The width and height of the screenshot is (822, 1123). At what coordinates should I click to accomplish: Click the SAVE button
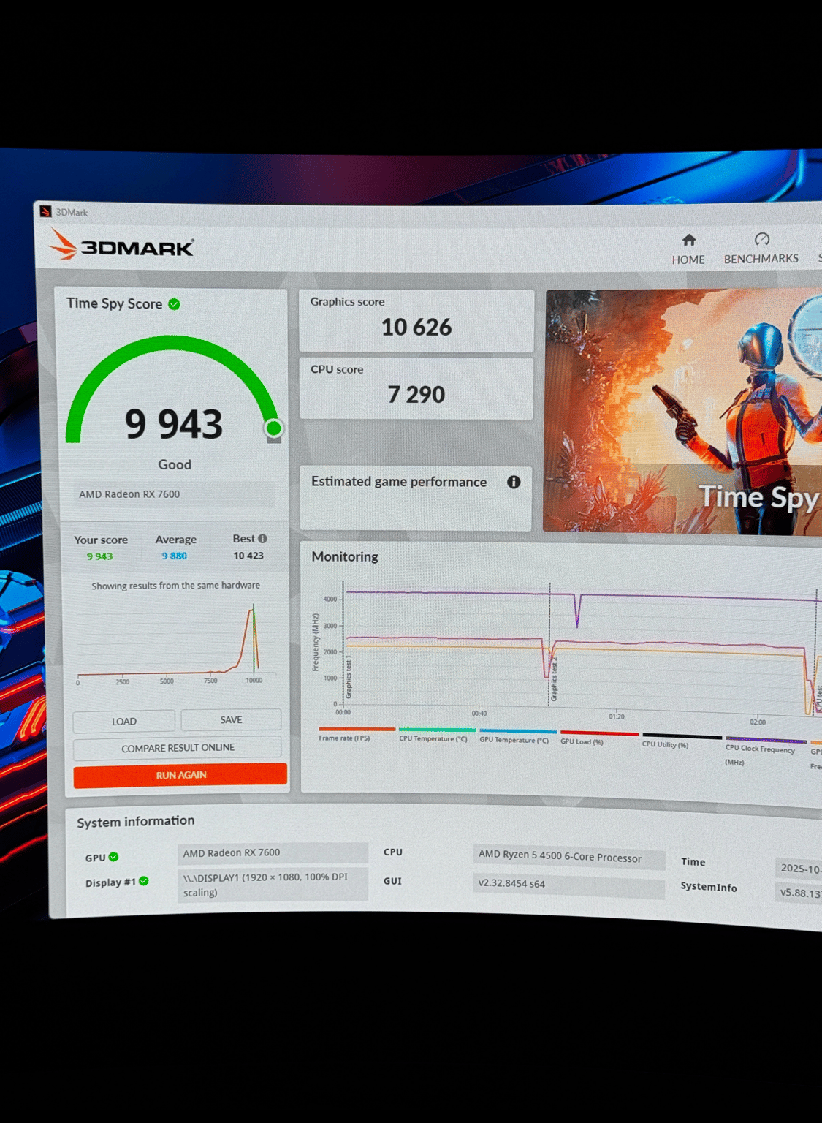[x=231, y=719]
